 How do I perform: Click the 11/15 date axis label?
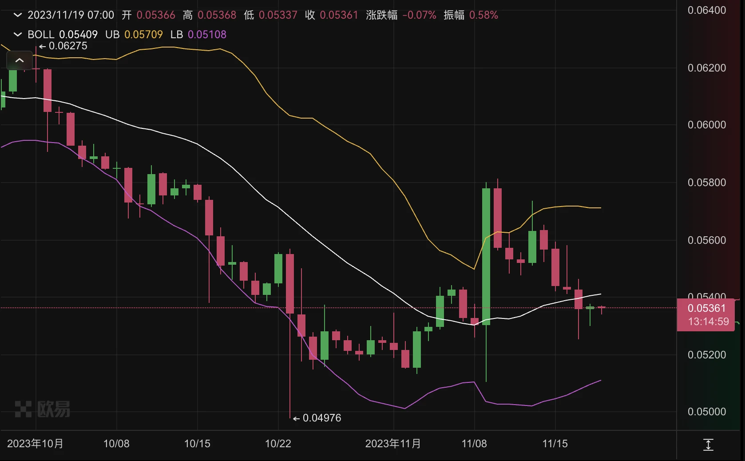(x=555, y=444)
